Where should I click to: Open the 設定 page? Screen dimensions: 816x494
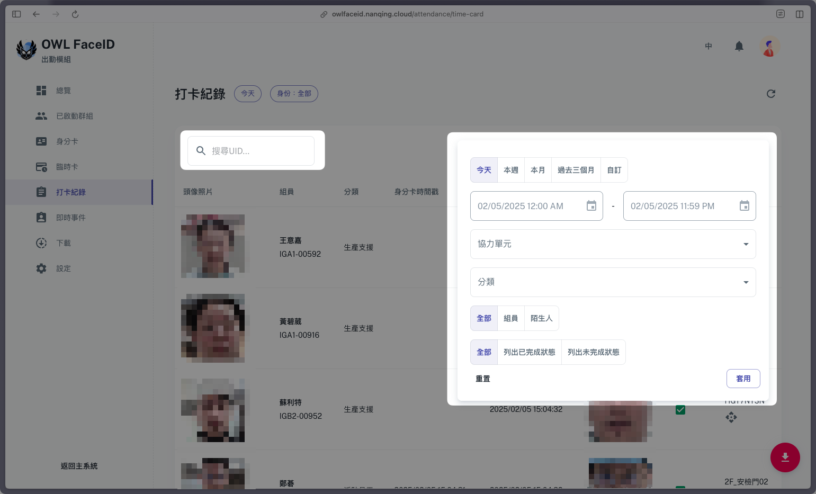(x=63, y=268)
